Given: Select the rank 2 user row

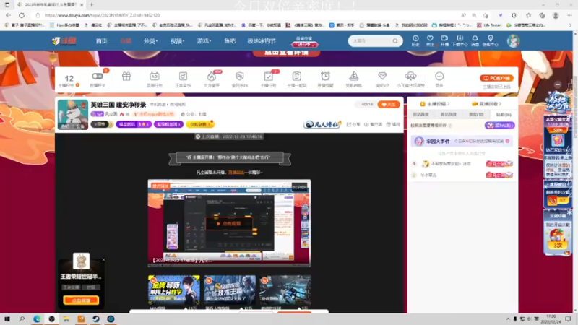Looking at the screenshot, I should coord(462,175).
